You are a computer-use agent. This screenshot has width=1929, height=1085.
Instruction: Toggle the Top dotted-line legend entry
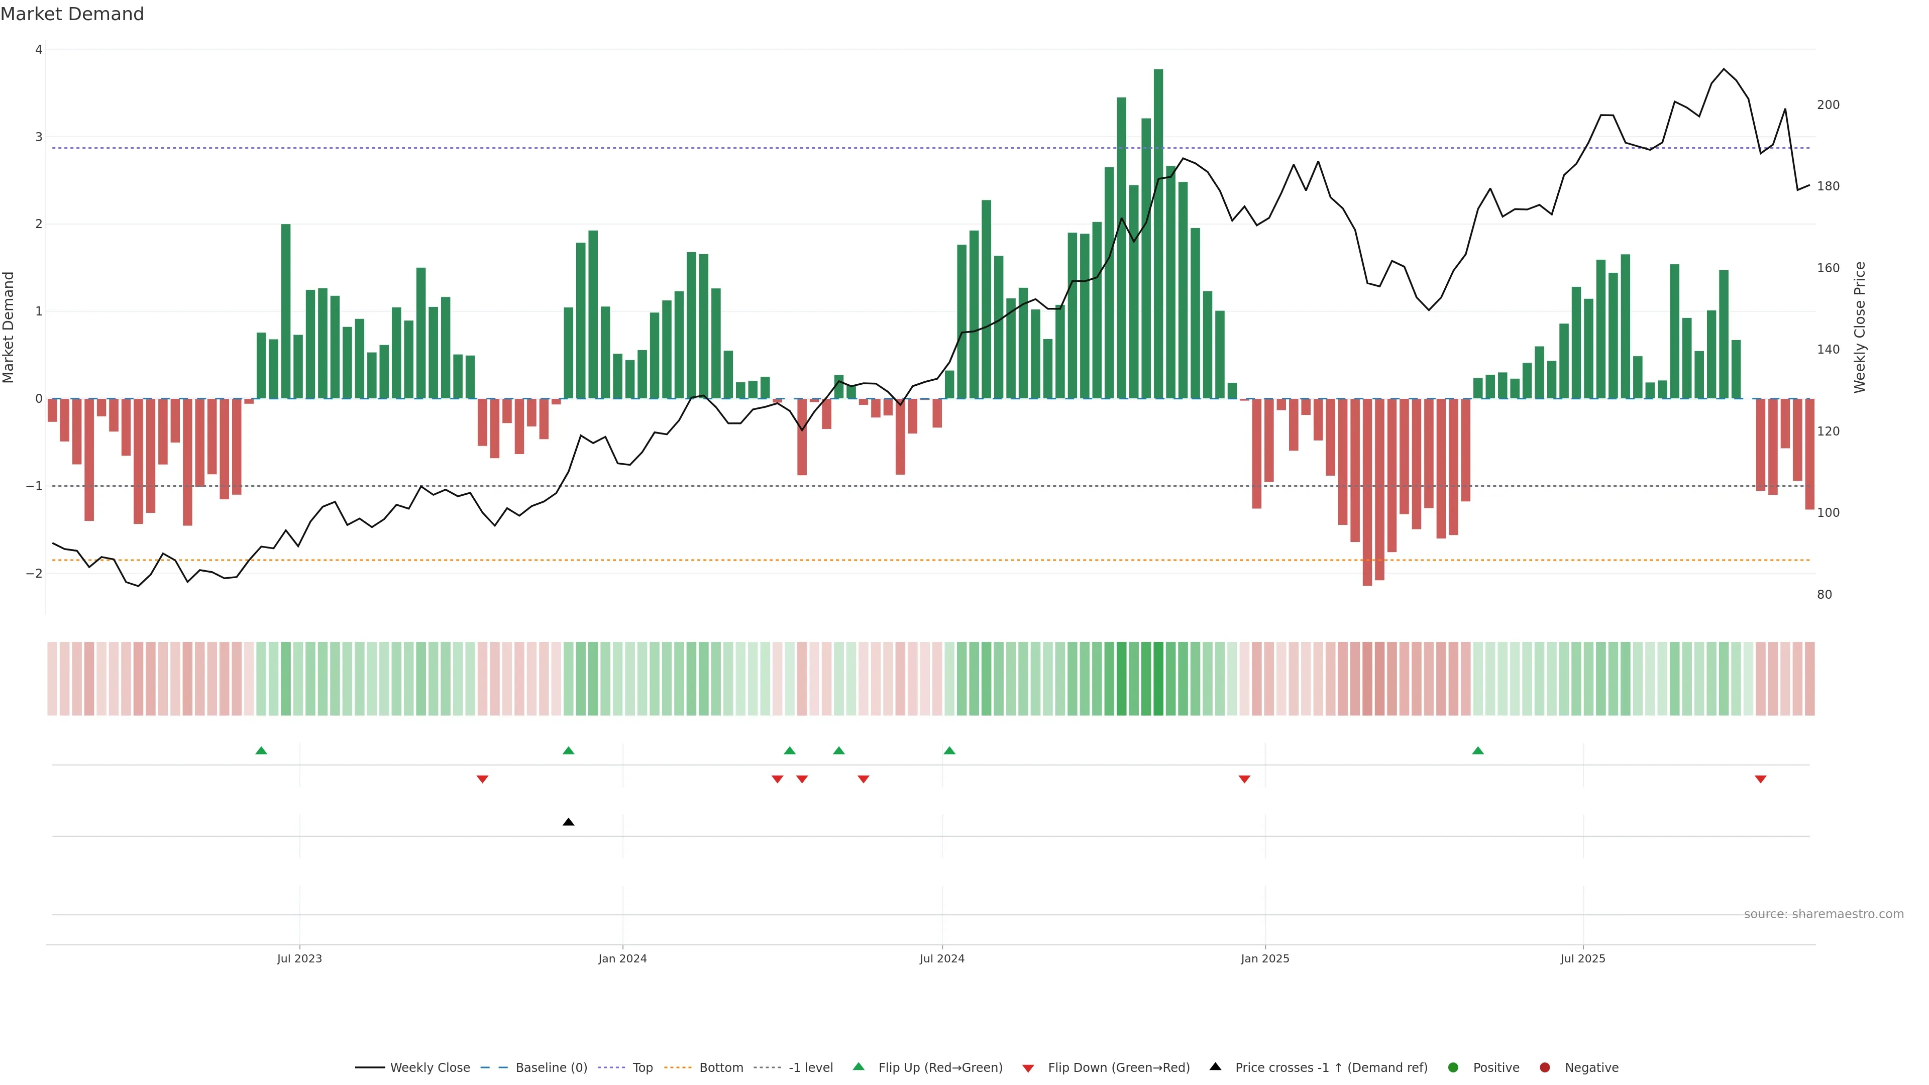coord(642,1067)
